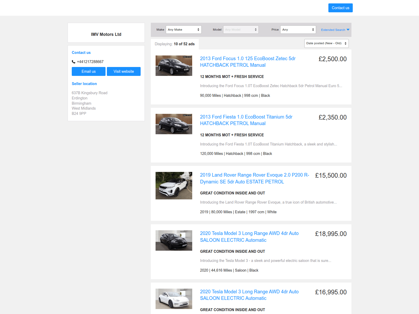Viewport: 419px width, 314px height.
Task: Click the Email us button
Action: coord(89,71)
